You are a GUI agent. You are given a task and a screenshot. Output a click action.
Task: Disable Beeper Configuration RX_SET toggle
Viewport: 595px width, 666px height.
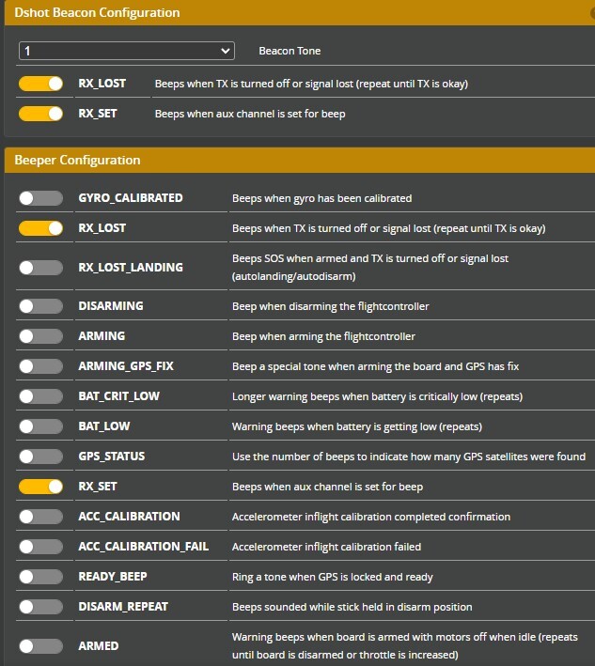point(40,487)
